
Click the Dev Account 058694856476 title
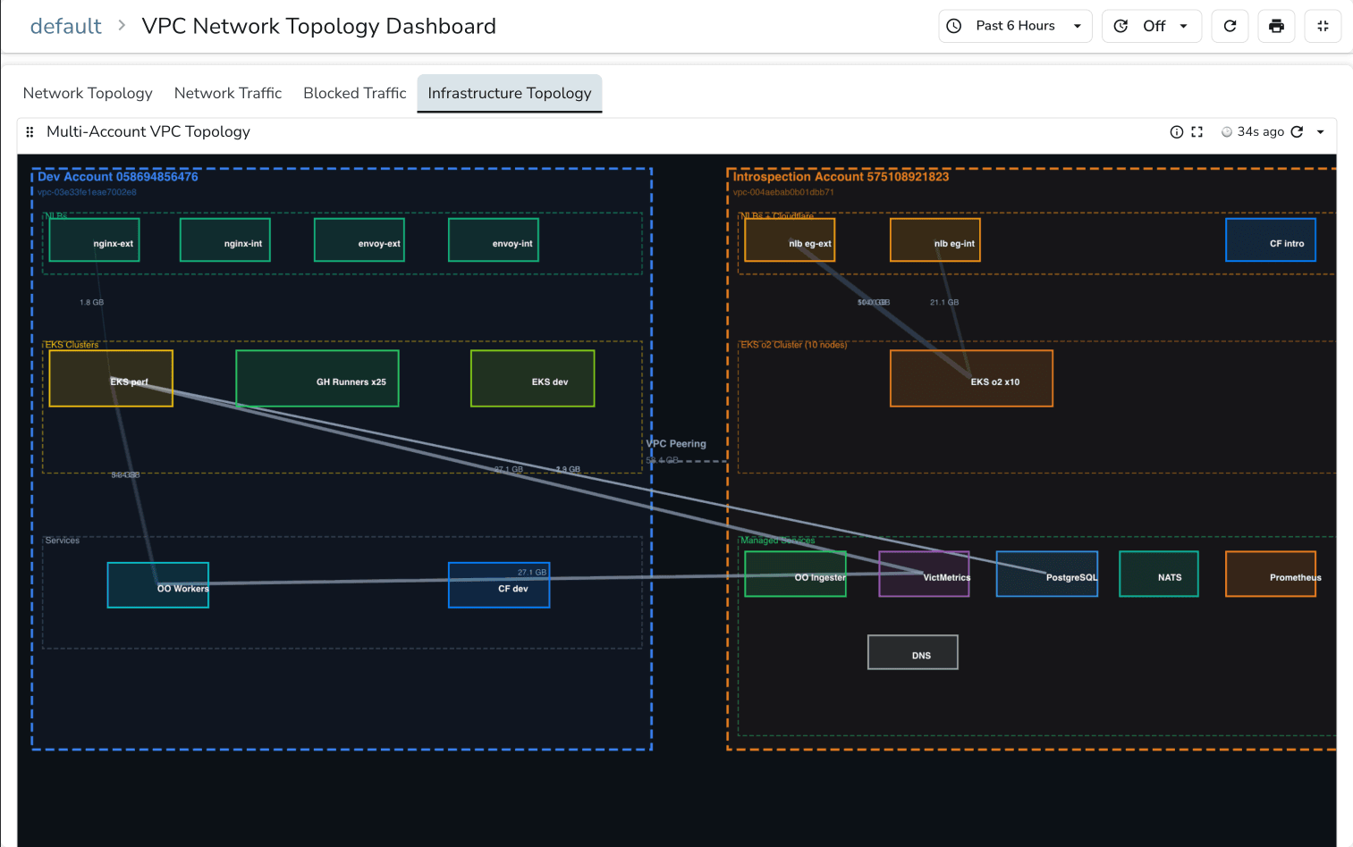coord(118,177)
